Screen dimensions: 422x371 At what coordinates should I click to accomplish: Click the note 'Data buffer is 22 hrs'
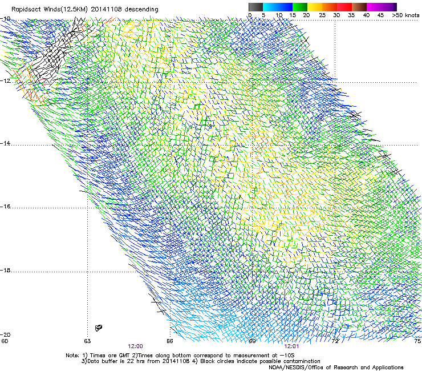116,361
